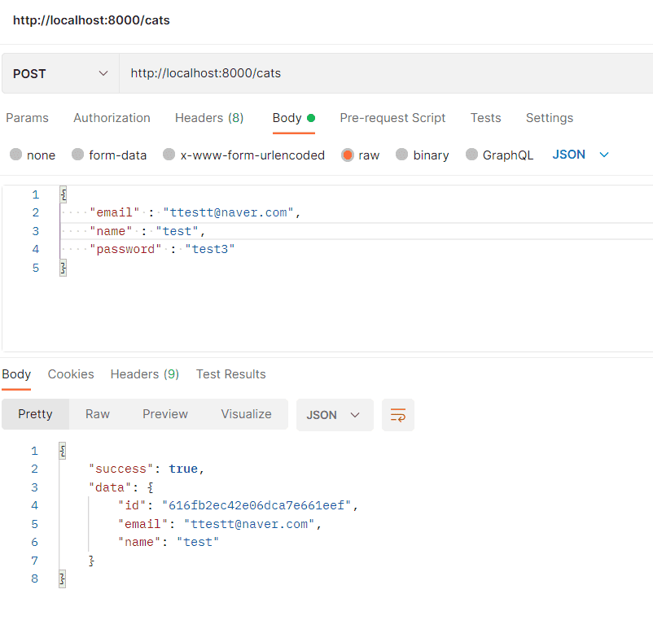653x620 pixels.
Task: Click the true value in response
Action: pos(183,469)
